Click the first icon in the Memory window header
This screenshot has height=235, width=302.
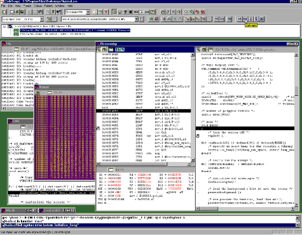point(38,93)
